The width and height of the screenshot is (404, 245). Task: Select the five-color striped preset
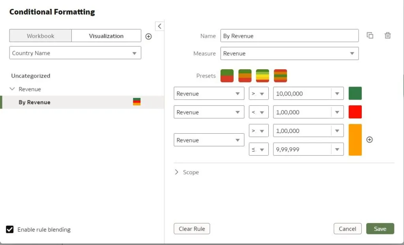coord(281,76)
